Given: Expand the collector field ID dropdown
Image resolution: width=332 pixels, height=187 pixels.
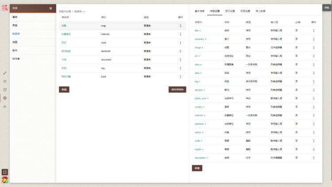Looking at the screenshot, I should point(205,116).
